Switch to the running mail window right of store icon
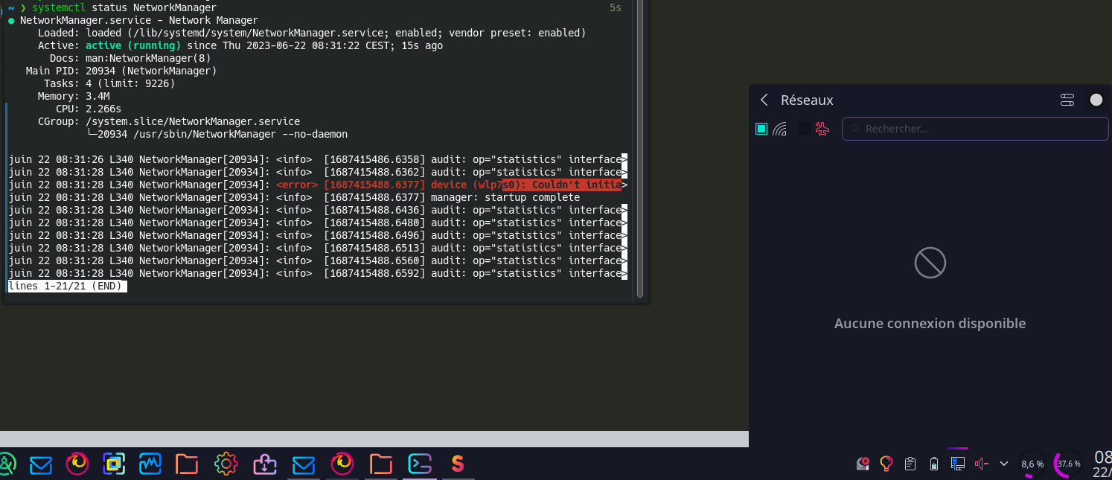 304,464
